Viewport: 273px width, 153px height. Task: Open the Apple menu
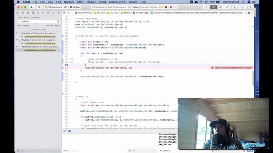[x=18, y=2]
